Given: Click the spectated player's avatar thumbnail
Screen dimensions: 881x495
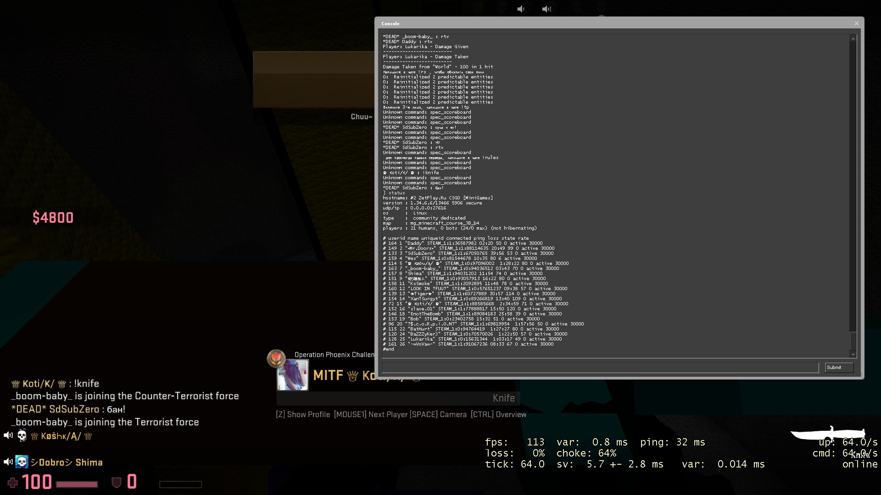Looking at the screenshot, I should tap(293, 375).
